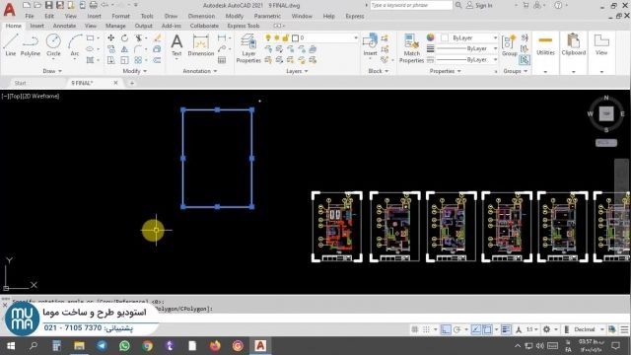The image size is (631, 355).
Task: Open Layer Properties manager
Action: tap(248, 48)
